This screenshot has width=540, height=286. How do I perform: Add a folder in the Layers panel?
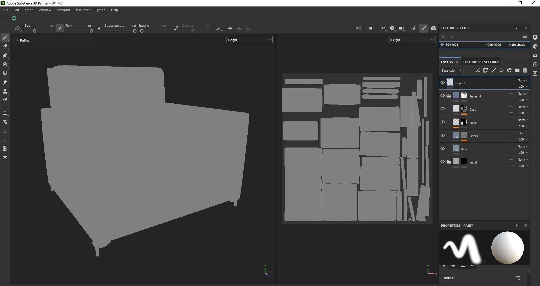(517, 71)
